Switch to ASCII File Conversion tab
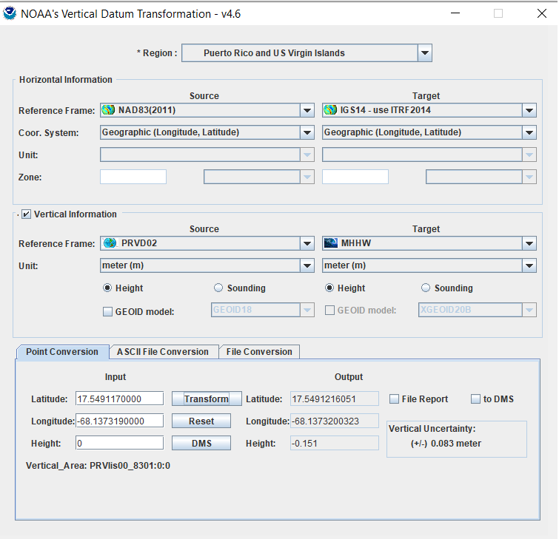Screen dimensions: 559x539 click(x=163, y=352)
